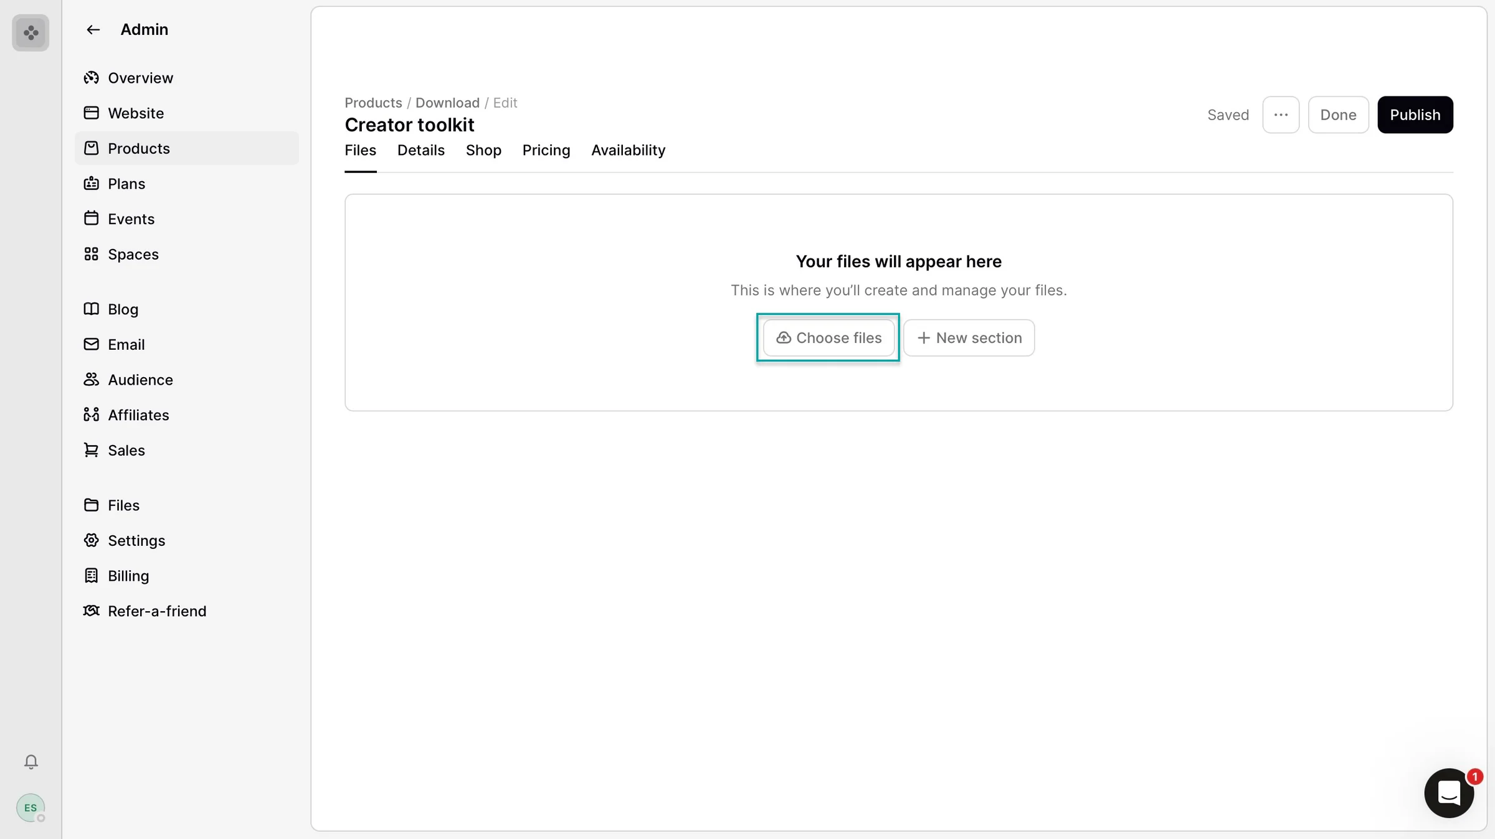Viewport: 1495px width, 839px height.
Task: Select Products in the sidebar
Action: click(x=186, y=148)
